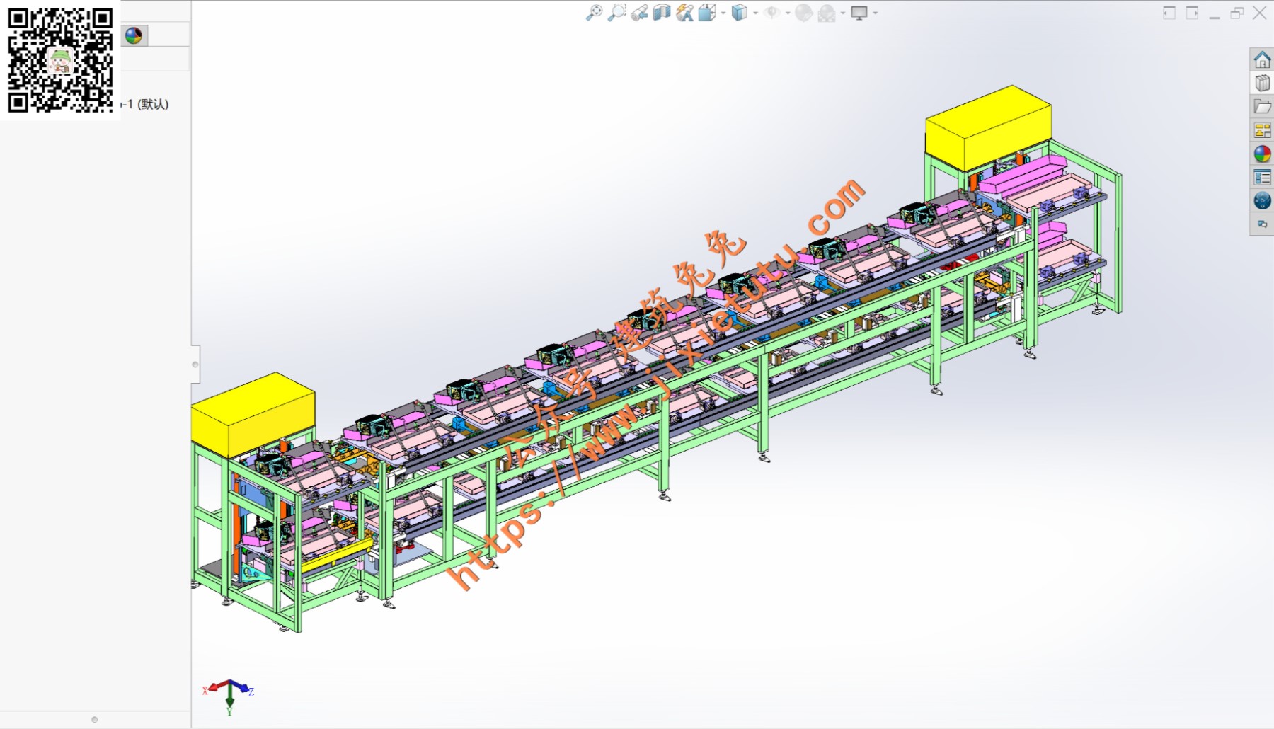Open the Custom Properties task pane icon

(x=1262, y=177)
